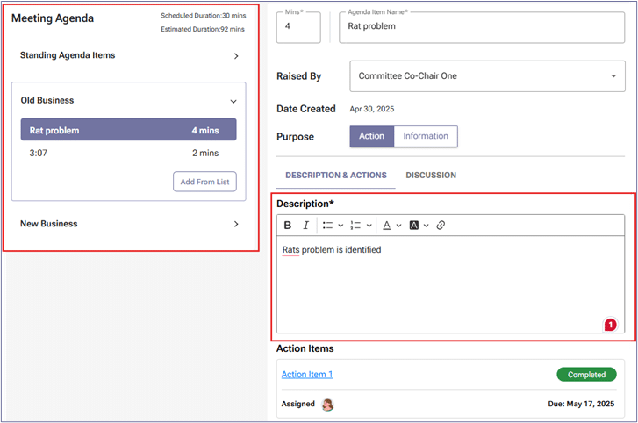Collapse the Old Business section
The height and width of the screenshot is (423, 638).
(233, 101)
